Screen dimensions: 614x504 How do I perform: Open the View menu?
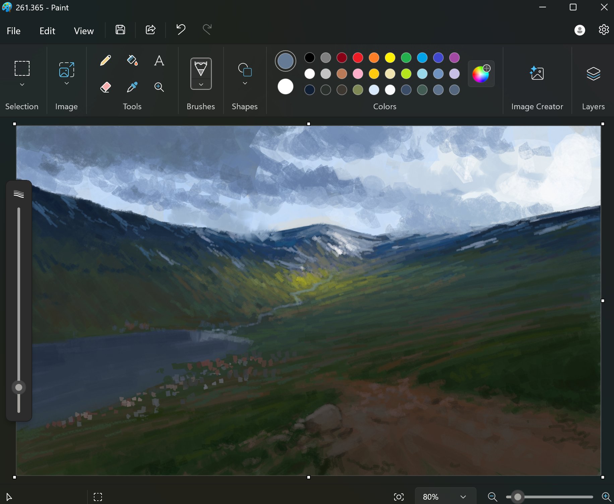[x=84, y=31]
